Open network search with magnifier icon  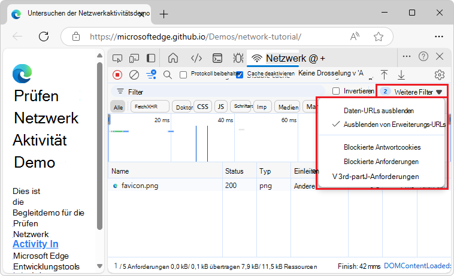[168, 75]
